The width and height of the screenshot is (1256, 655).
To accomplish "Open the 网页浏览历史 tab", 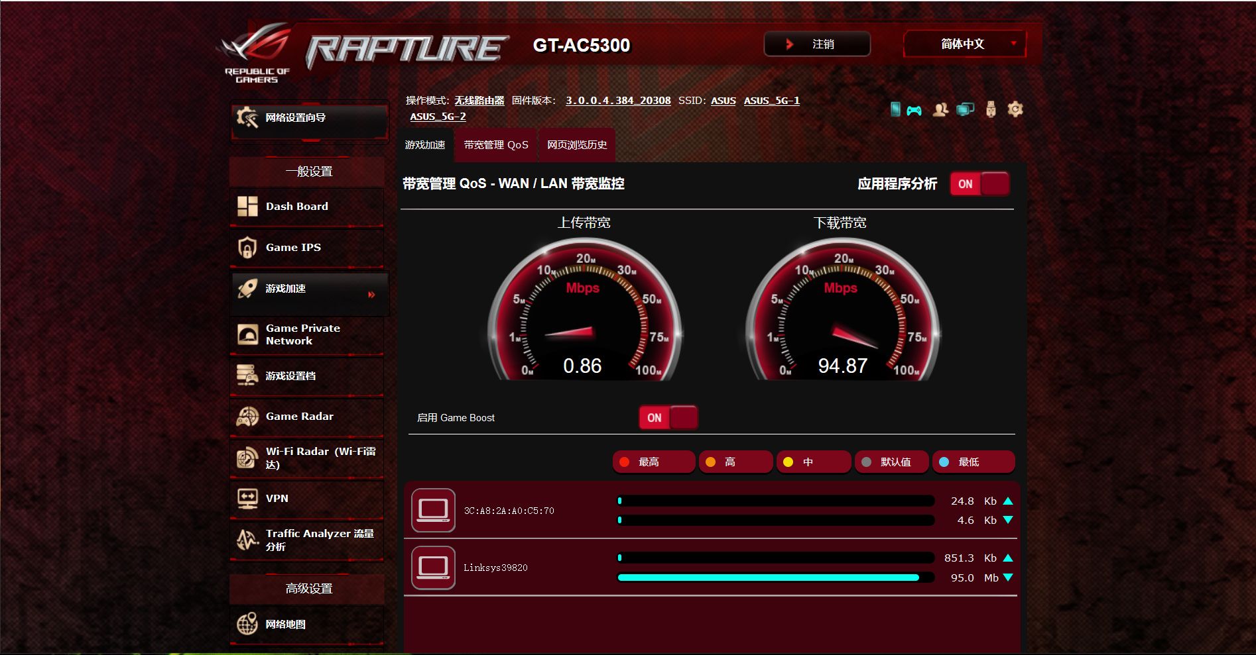I will pyautogui.click(x=577, y=145).
